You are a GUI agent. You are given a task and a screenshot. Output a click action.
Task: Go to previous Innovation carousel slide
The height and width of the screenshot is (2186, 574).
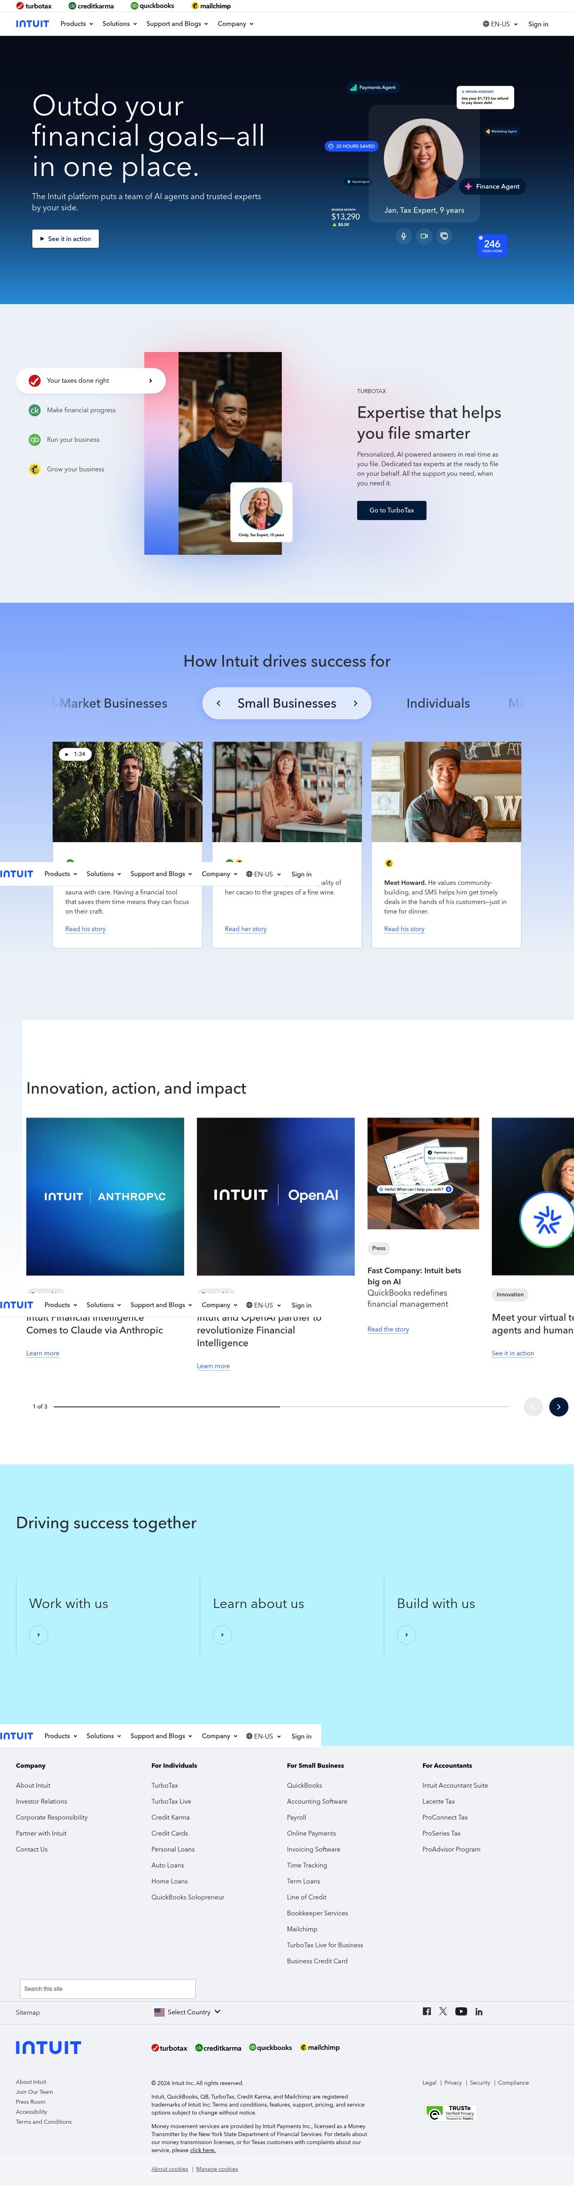coord(533,1406)
